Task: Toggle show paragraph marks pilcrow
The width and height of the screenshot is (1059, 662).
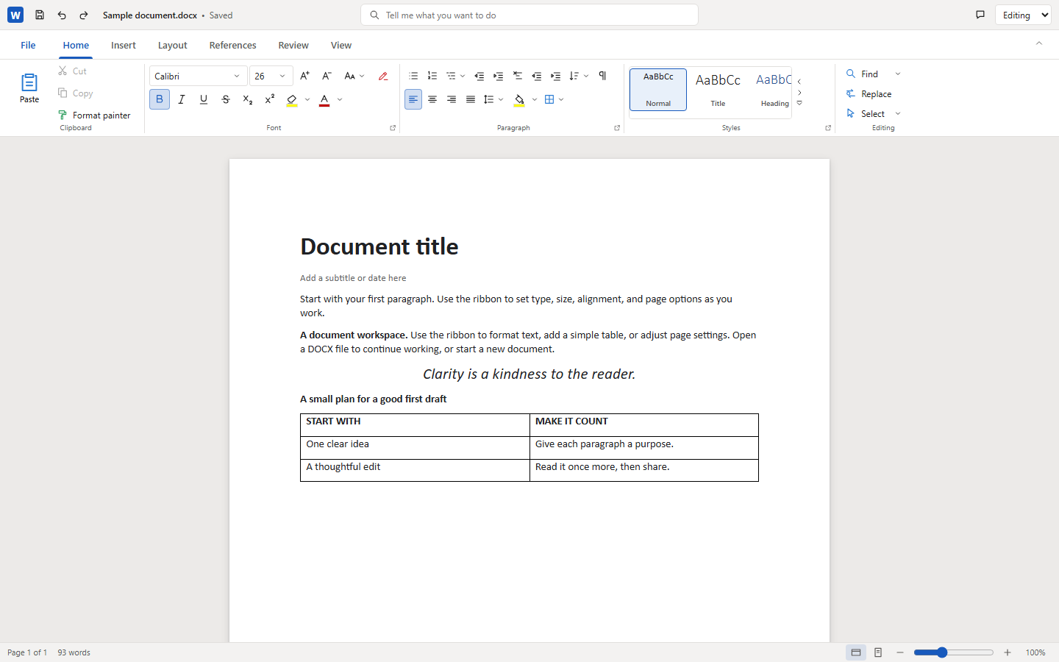Action: [x=602, y=76]
